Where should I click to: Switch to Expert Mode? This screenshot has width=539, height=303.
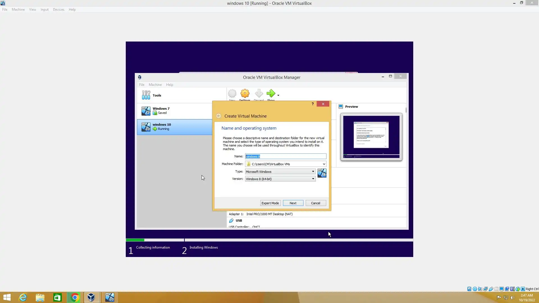coord(270,203)
